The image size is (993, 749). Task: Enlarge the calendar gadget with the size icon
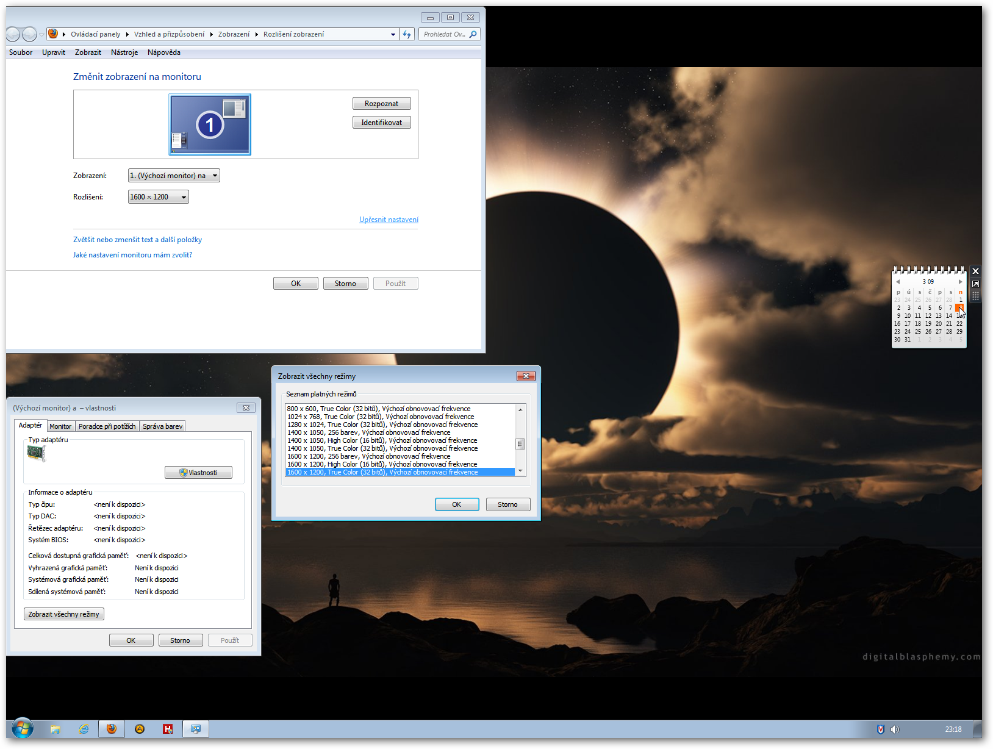[975, 284]
